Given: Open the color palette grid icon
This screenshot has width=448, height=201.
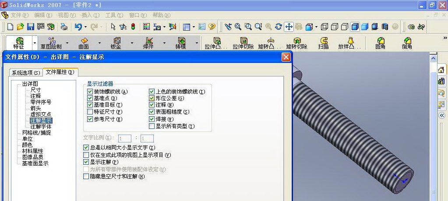Looking at the screenshot, I should [x=146, y=27].
